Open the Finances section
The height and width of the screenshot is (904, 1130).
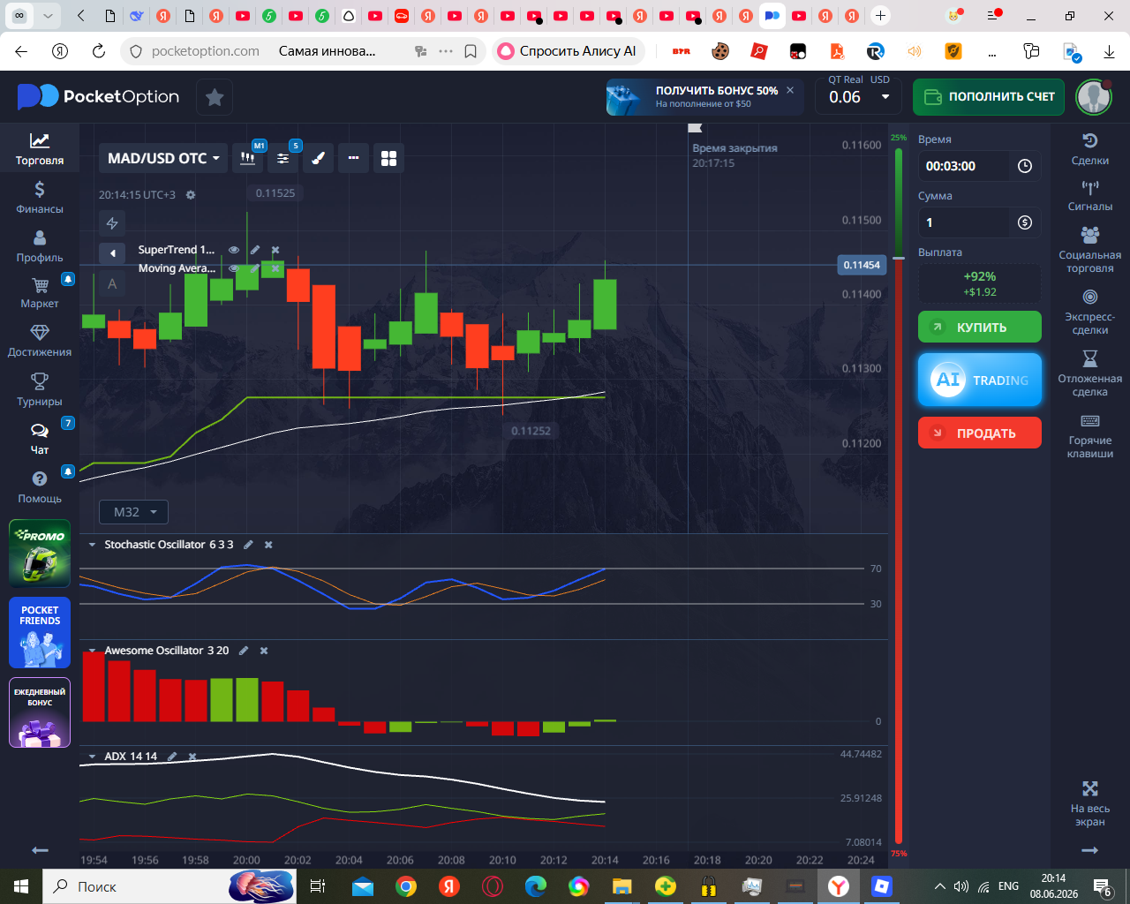pos(40,198)
